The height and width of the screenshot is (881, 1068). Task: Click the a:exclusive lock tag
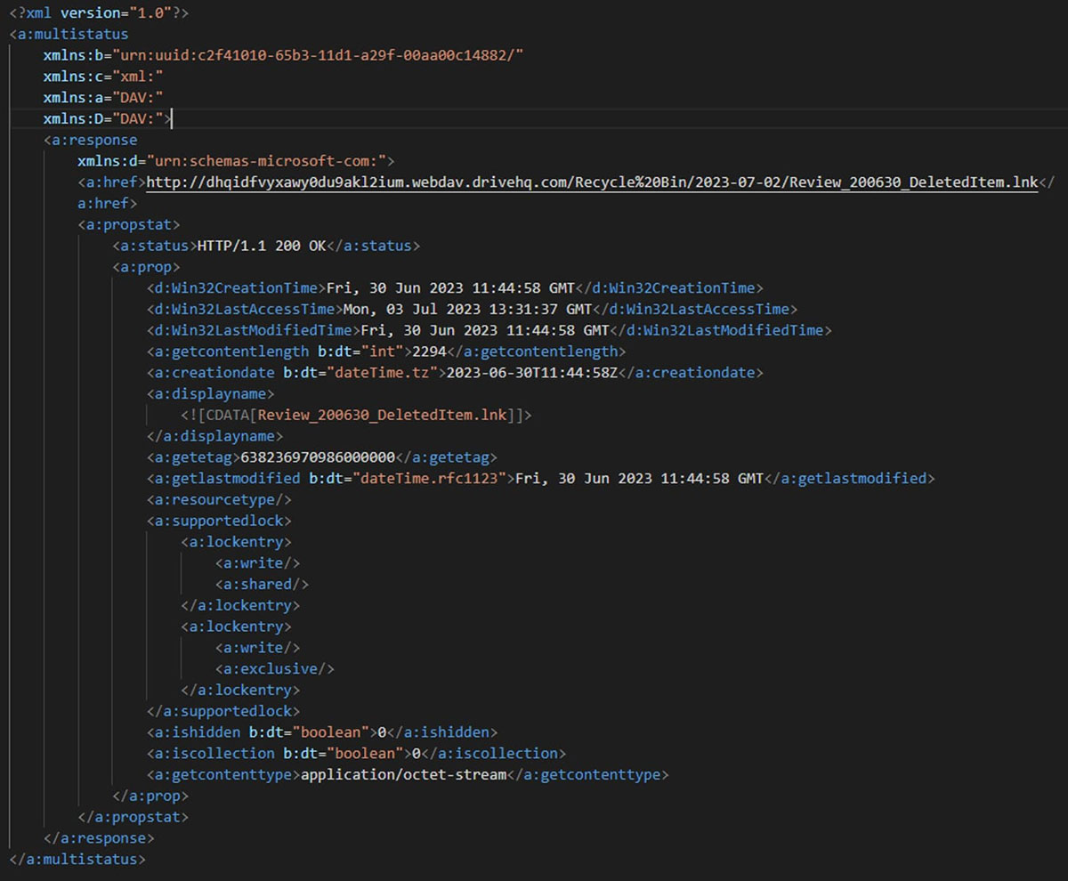[274, 669]
